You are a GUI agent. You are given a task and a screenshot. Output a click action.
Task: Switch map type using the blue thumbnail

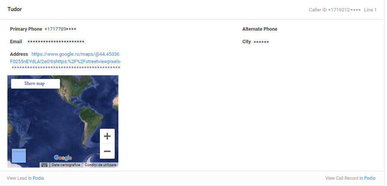pos(19,156)
